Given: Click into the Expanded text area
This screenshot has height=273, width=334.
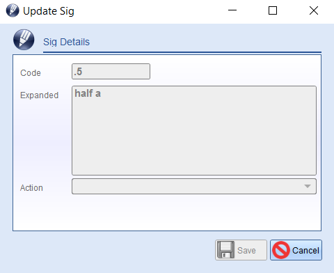Looking at the screenshot, I should pyautogui.click(x=194, y=130).
